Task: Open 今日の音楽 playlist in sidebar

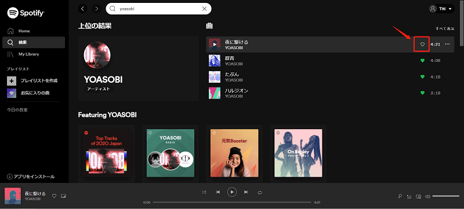Action: [17, 110]
